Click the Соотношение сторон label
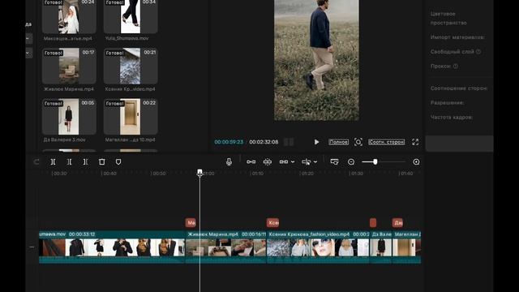The image size is (519, 292). click(459, 88)
